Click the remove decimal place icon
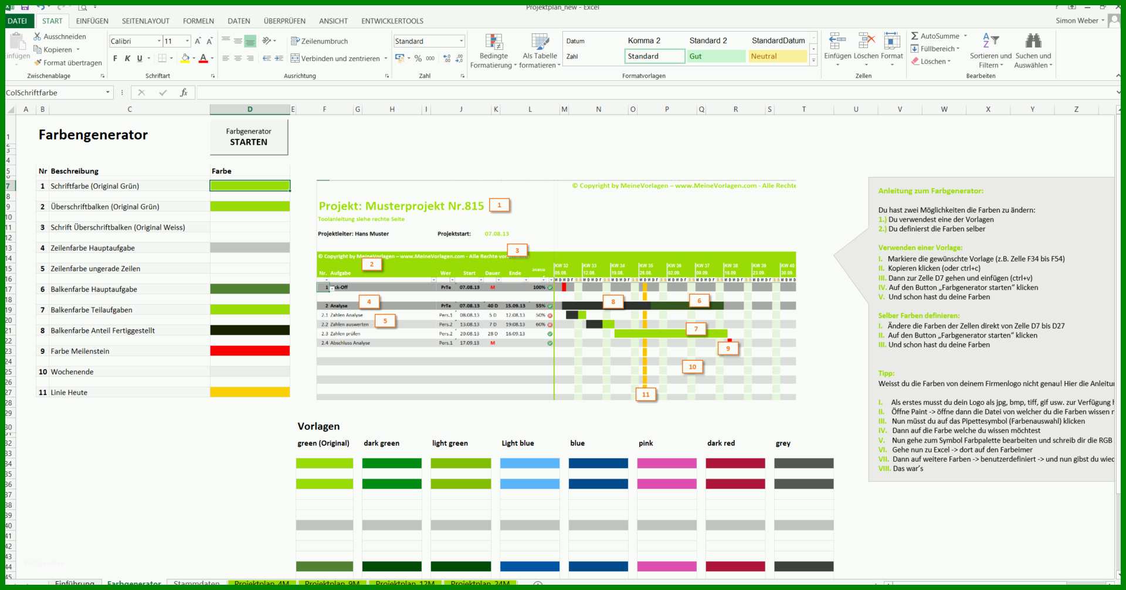Screen dimensions: 1126x590 [x=459, y=58]
